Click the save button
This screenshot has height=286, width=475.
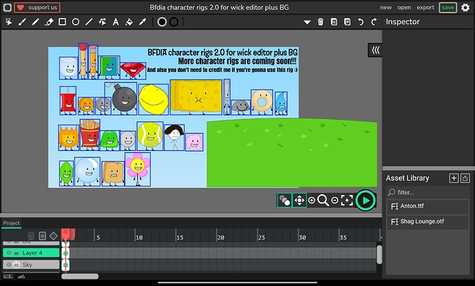(447, 8)
